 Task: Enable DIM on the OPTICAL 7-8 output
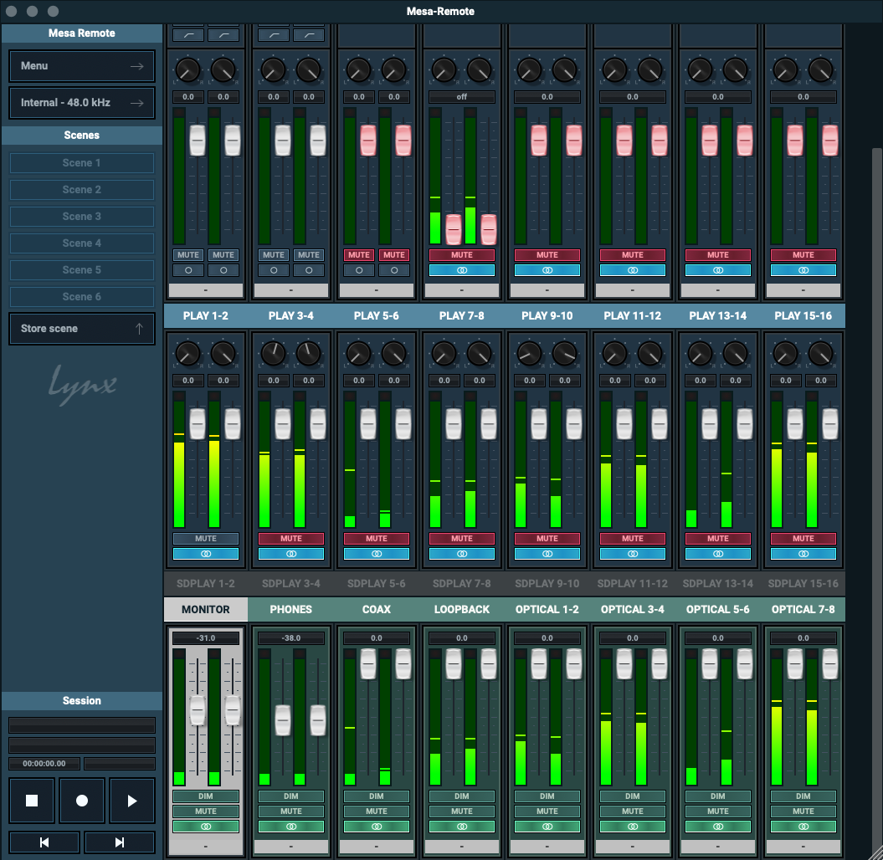tap(803, 796)
